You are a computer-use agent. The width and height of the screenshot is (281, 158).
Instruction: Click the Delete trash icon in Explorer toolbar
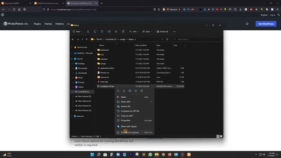tap(123, 32)
